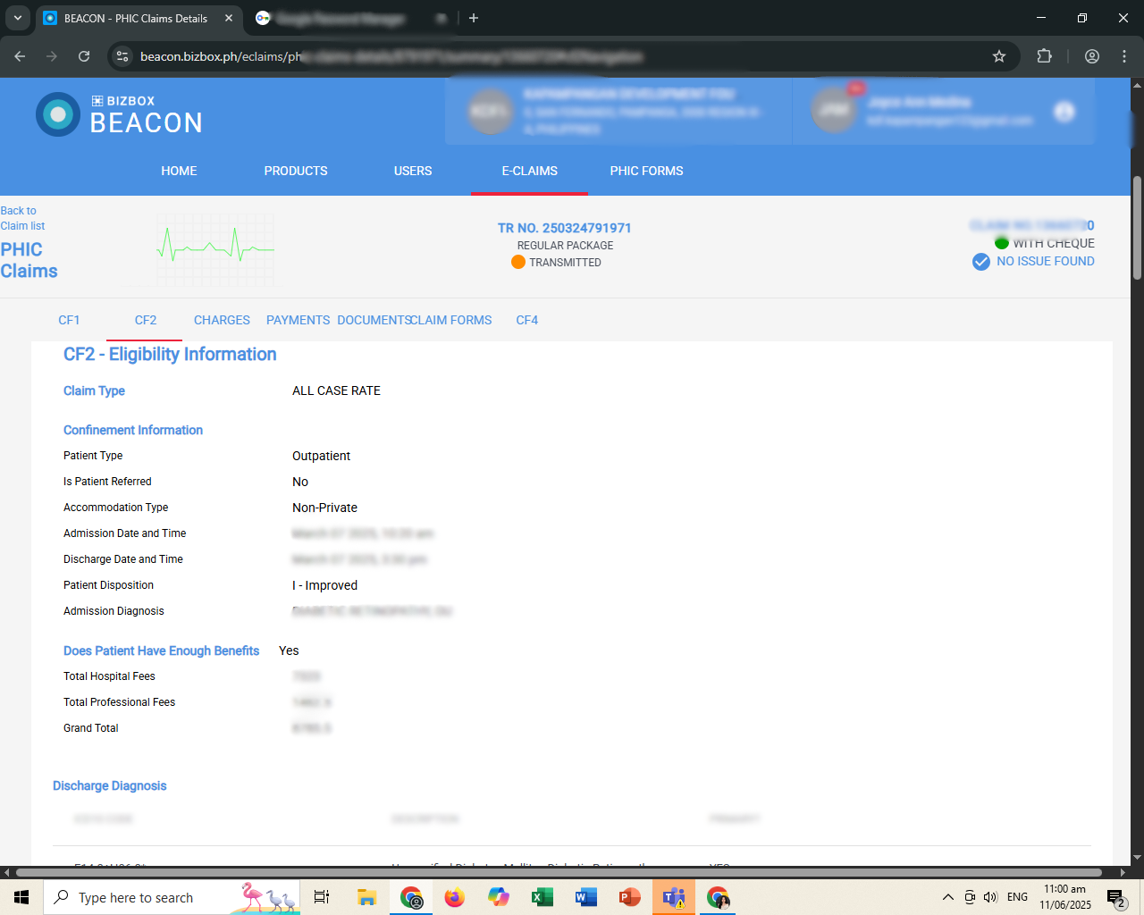1144x915 pixels.
Task: View site information for beacon.bizbox.ph
Action: click(123, 56)
